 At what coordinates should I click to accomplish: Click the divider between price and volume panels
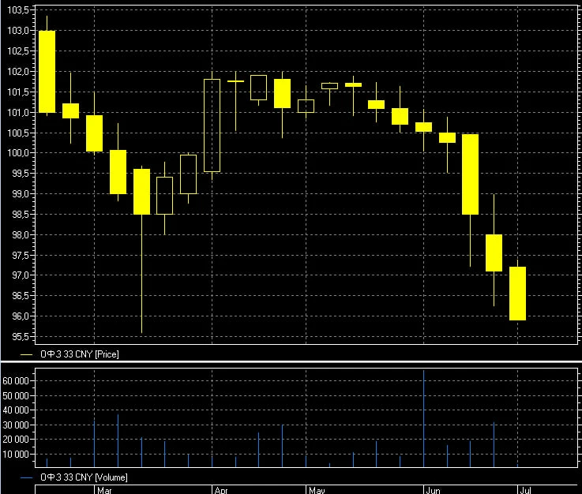click(x=291, y=361)
